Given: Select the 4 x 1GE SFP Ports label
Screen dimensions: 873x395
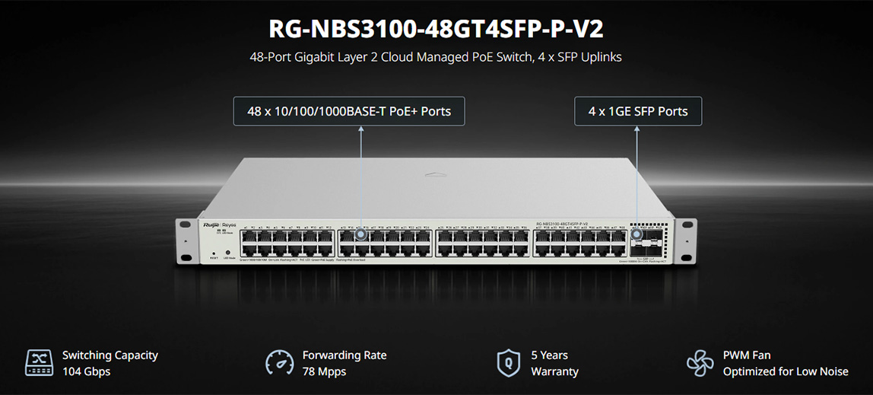Looking at the screenshot, I should click(x=638, y=111).
